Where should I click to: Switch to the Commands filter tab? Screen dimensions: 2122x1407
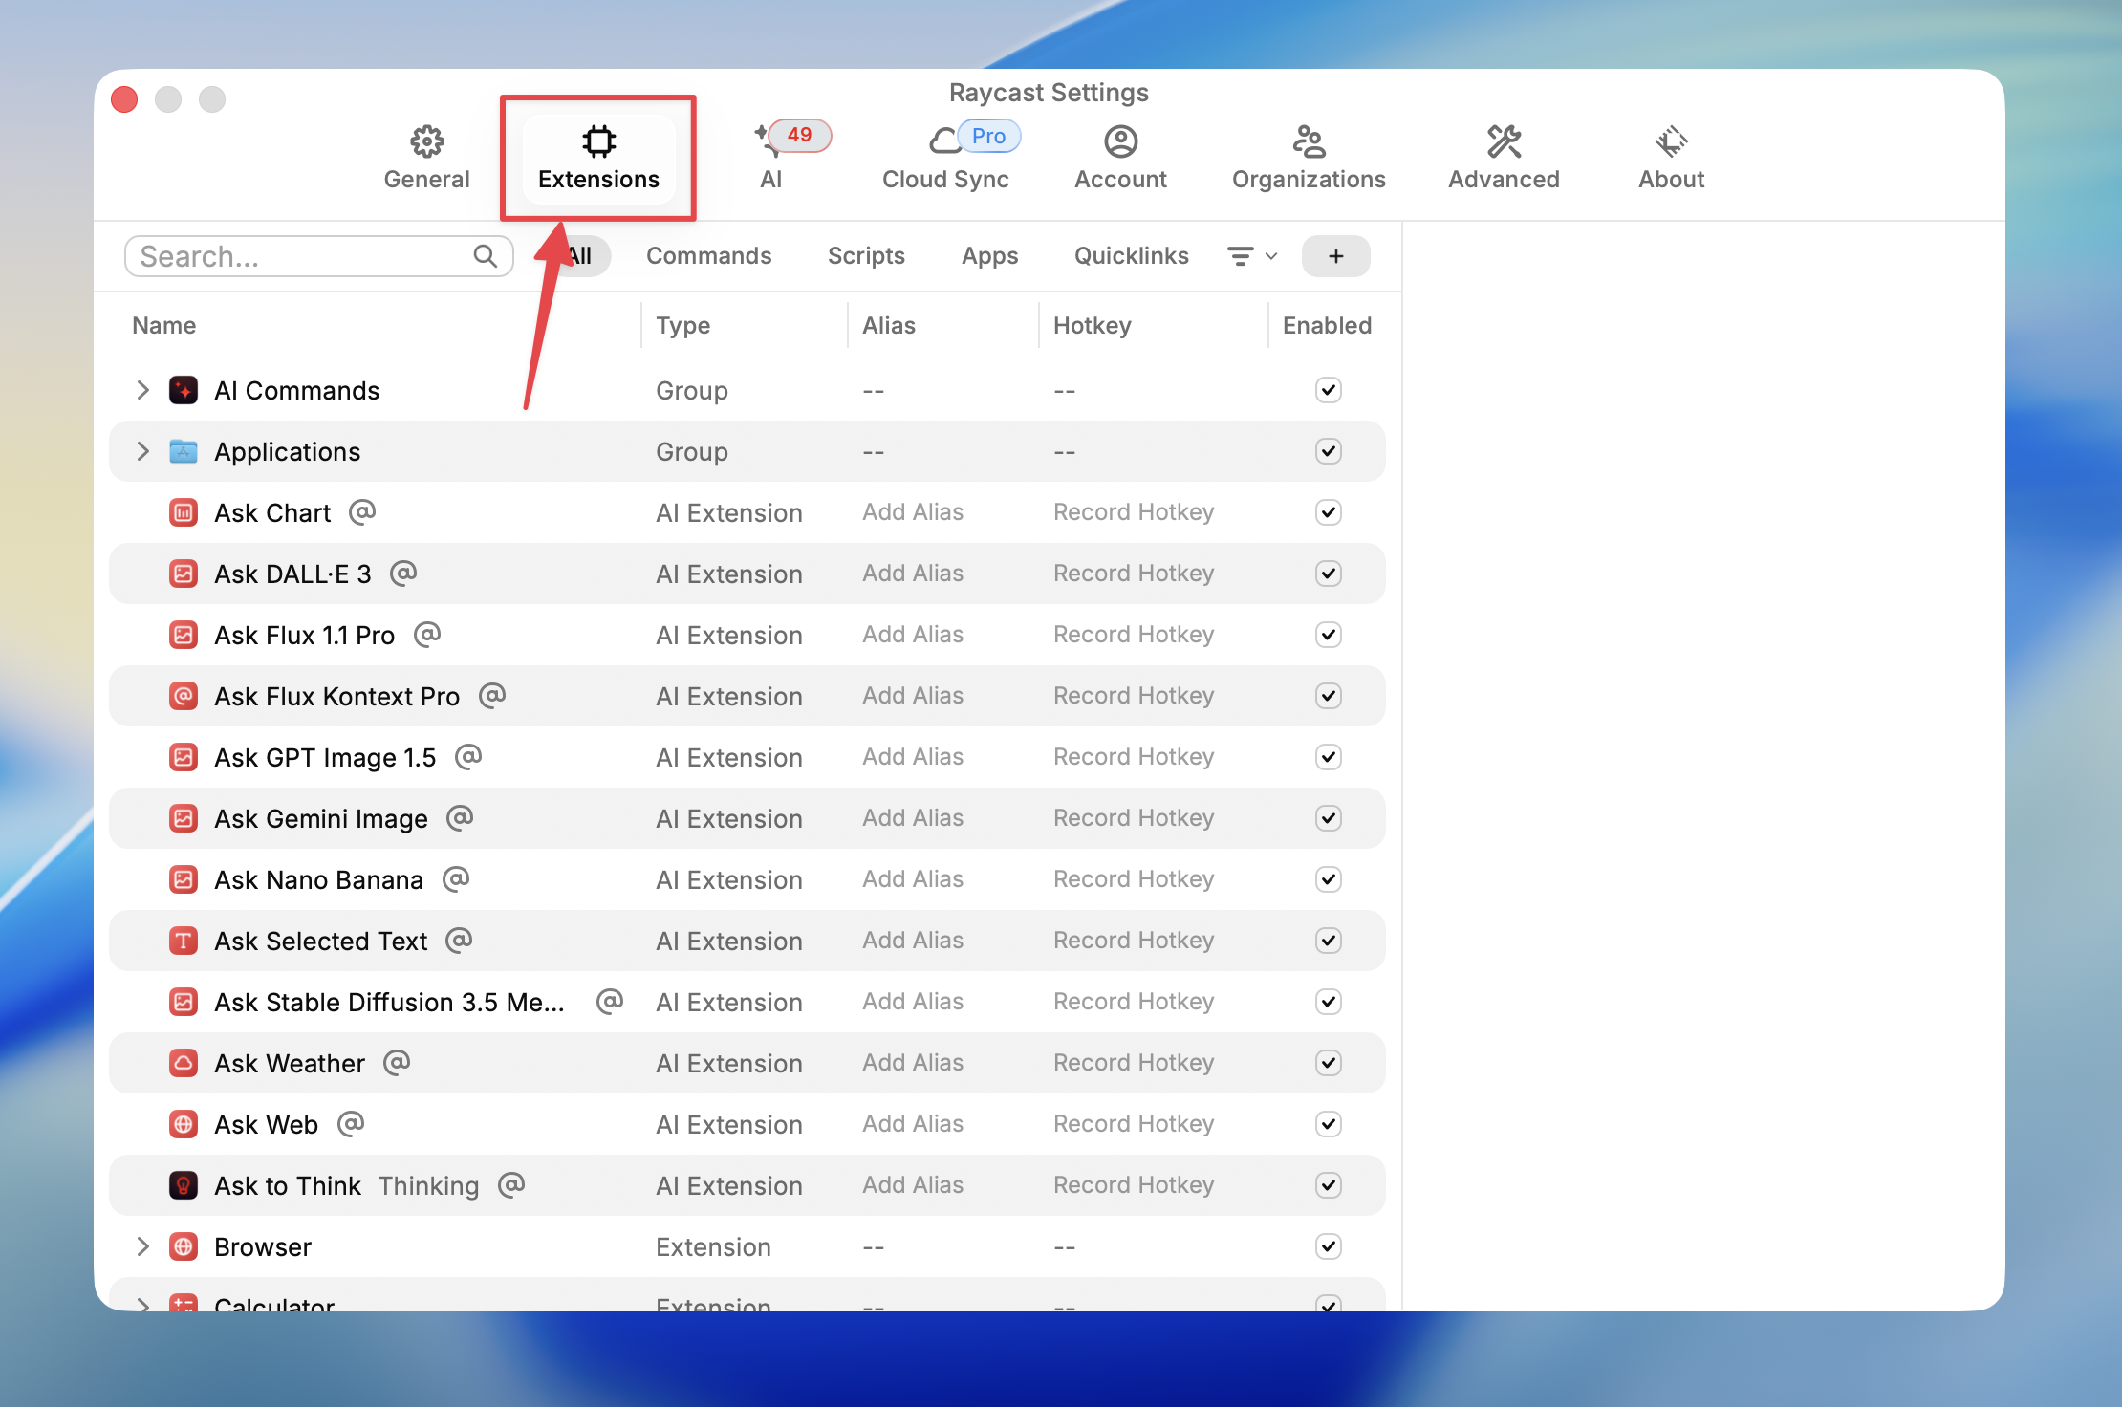tap(708, 256)
